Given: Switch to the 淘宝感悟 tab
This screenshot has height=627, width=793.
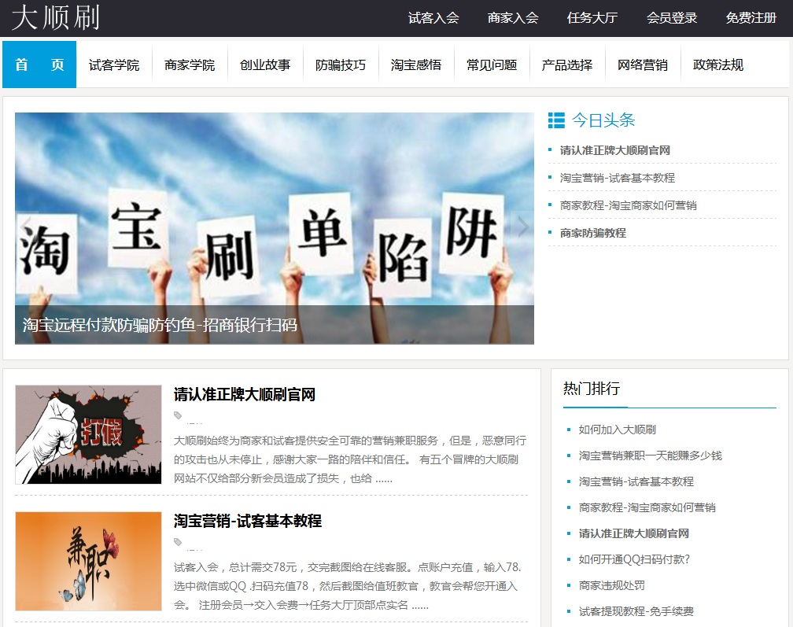Looking at the screenshot, I should point(416,65).
